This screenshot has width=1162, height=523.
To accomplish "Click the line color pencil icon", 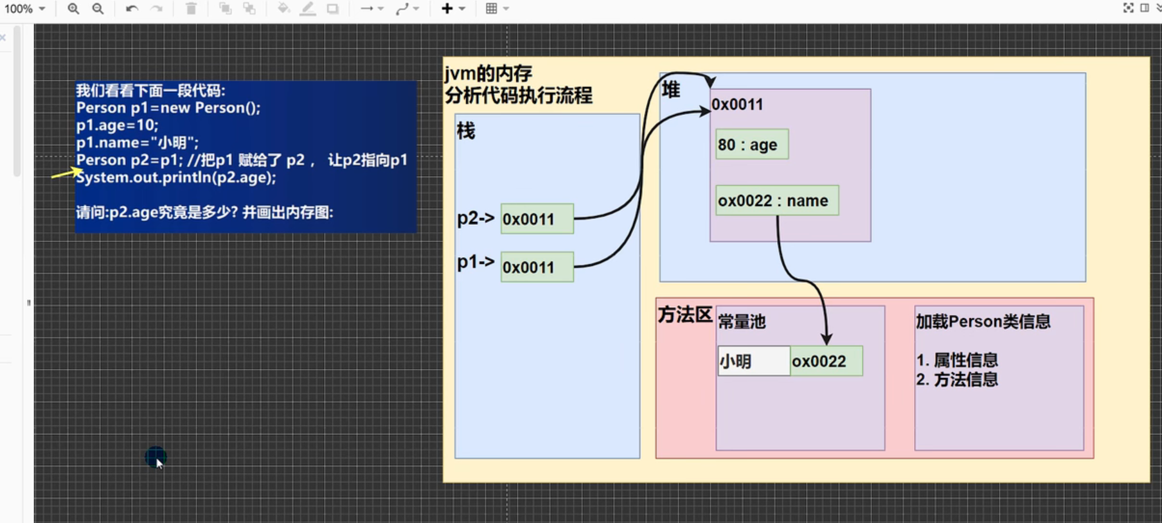I will (308, 8).
